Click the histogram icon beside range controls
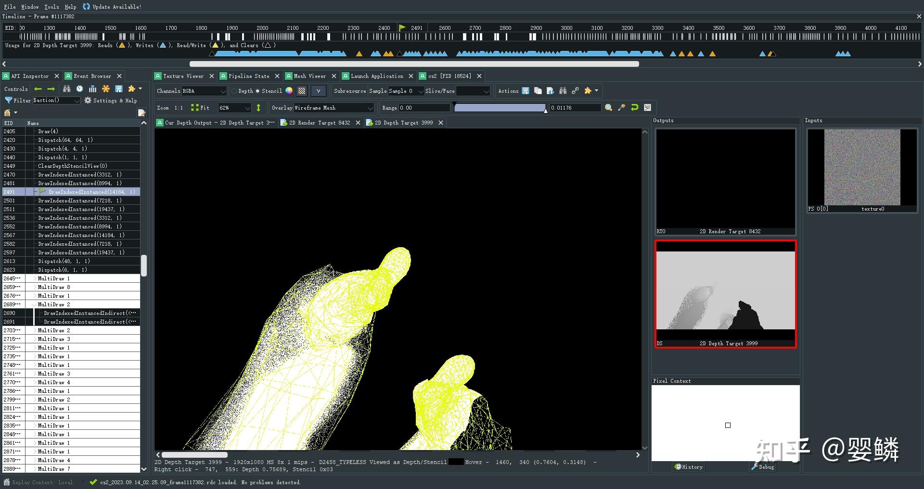This screenshot has width=924, height=489. pyautogui.click(x=647, y=108)
